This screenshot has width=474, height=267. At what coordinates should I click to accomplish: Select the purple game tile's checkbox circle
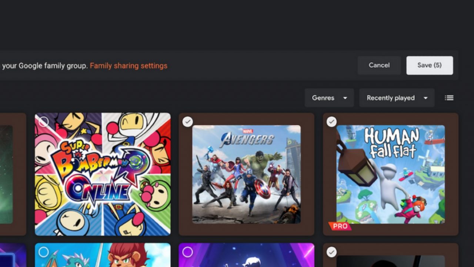188,252
